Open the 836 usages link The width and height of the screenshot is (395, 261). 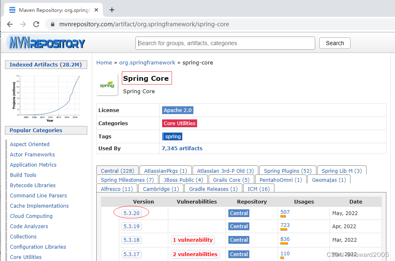coord(285,239)
